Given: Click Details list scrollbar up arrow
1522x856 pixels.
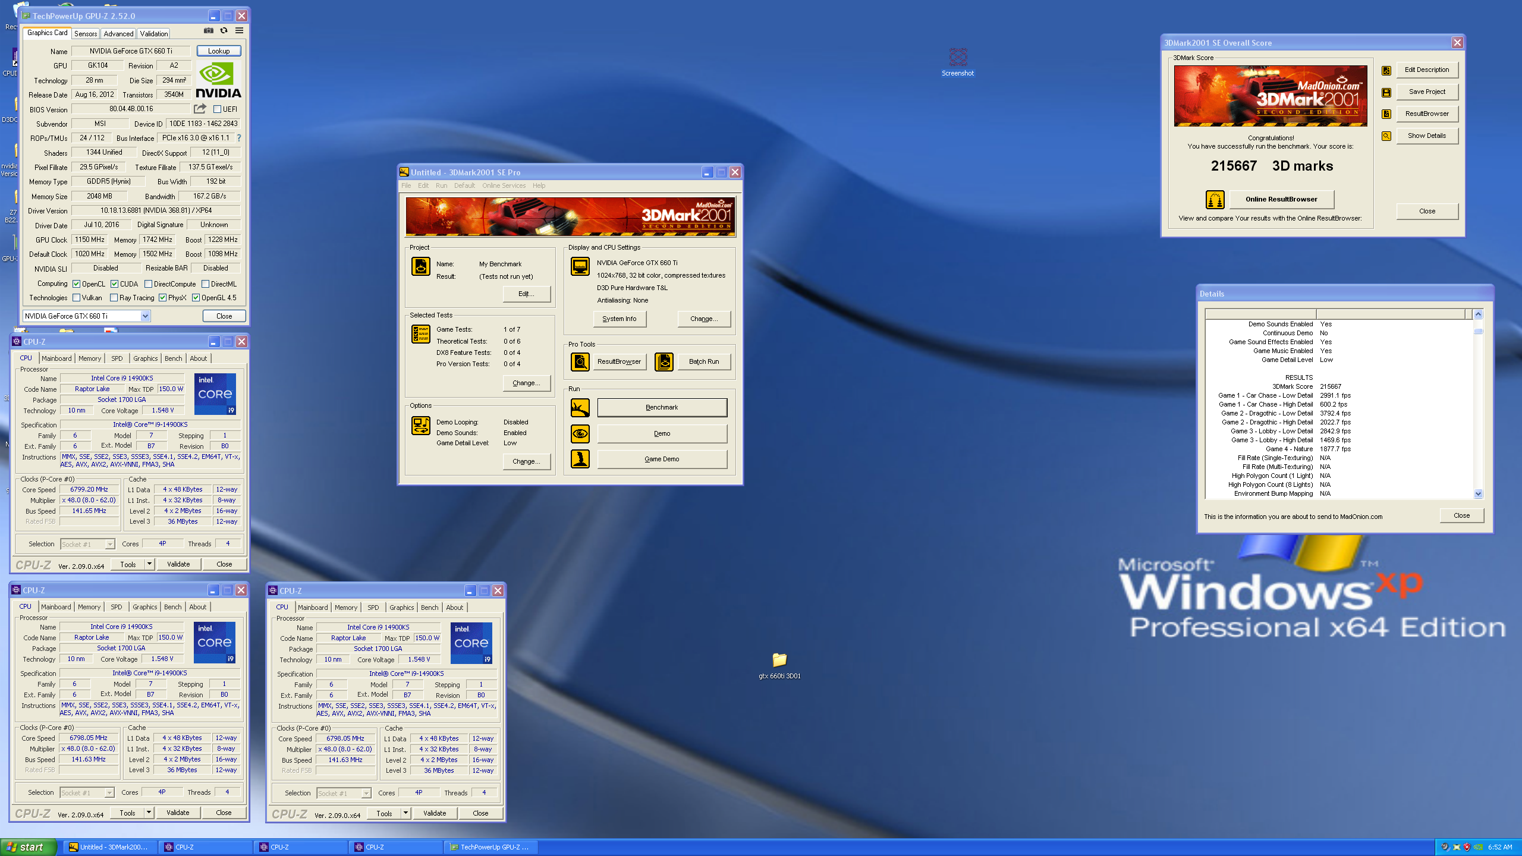Looking at the screenshot, I should coord(1478,314).
